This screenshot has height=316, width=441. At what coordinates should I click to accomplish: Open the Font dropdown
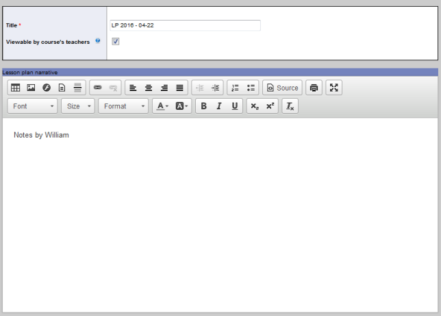tap(33, 106)
